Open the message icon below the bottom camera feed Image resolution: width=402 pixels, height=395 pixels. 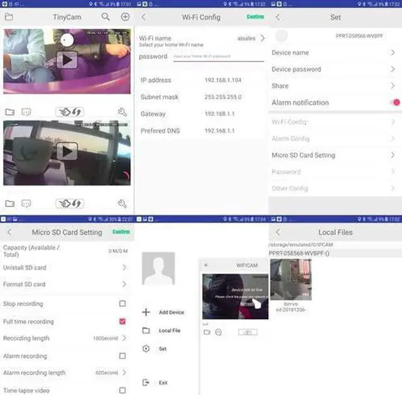(x=26, y=204)
